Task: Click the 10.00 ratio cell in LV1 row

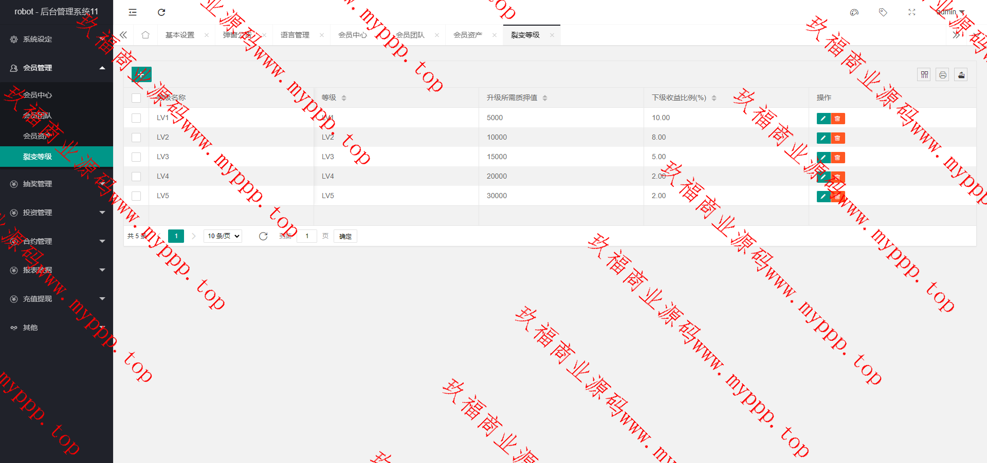Action: click(x=726, y=118)
